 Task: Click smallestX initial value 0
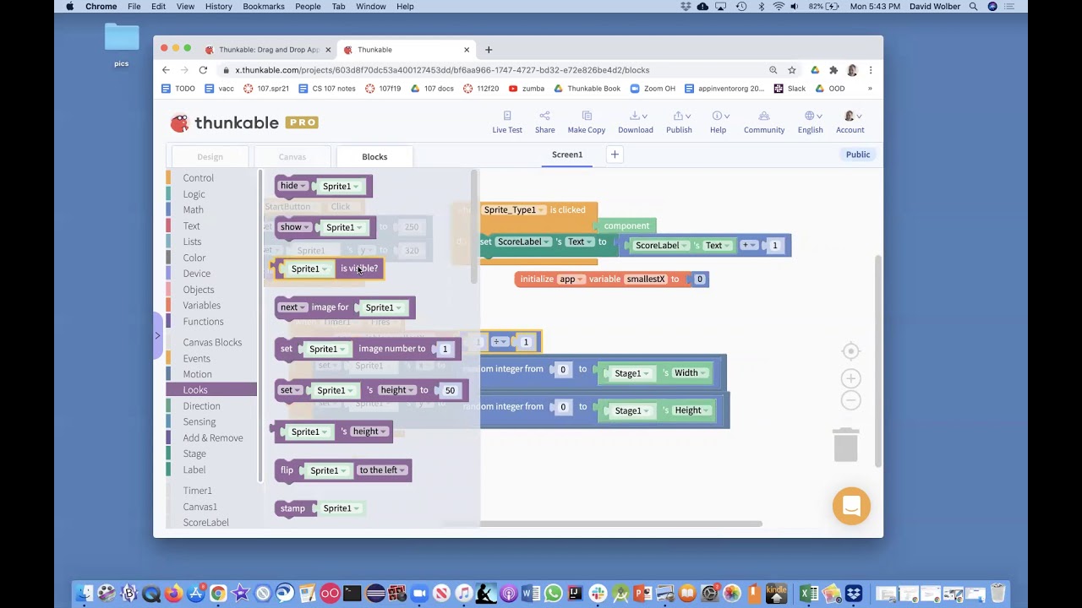pyautogui.click(x=699, y=279)
